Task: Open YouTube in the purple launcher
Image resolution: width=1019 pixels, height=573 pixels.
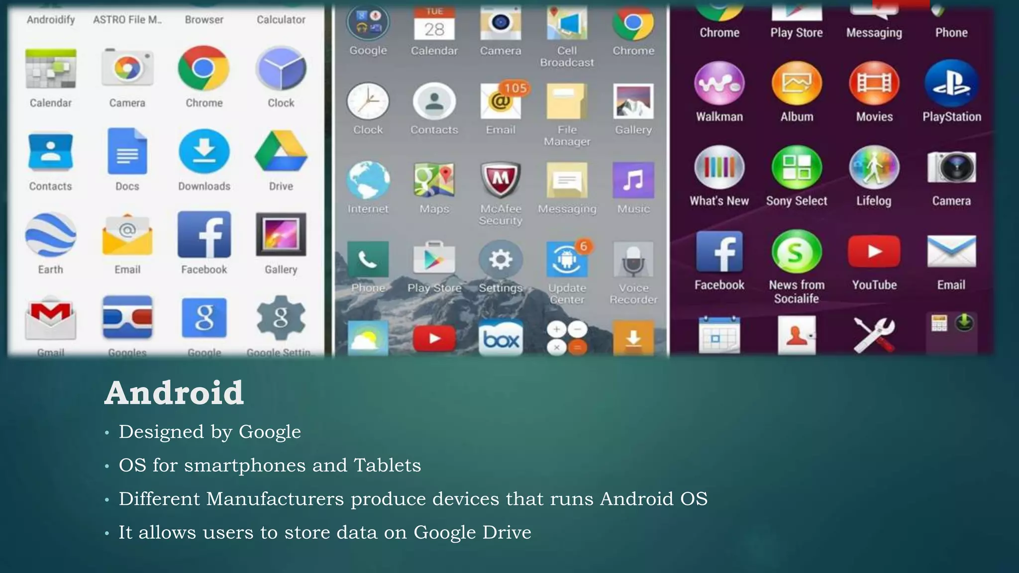Action: (x=874, y=252)
